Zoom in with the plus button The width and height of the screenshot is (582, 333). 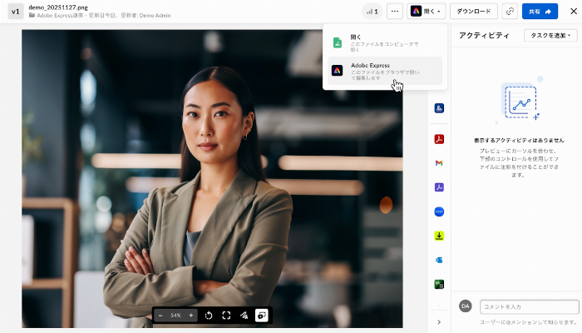(x=191, y=316)
